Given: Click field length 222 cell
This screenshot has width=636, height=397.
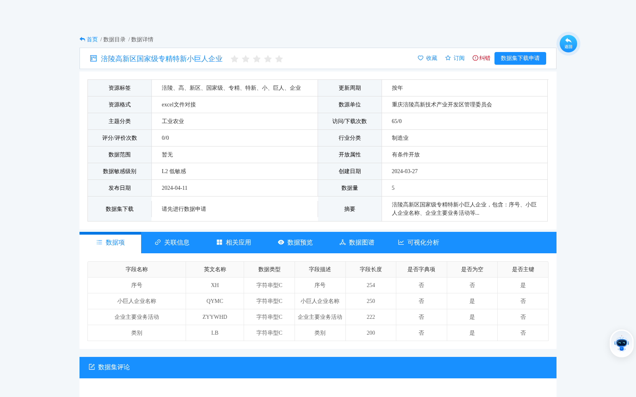Looking at the screenshot, I should [371, 317].
